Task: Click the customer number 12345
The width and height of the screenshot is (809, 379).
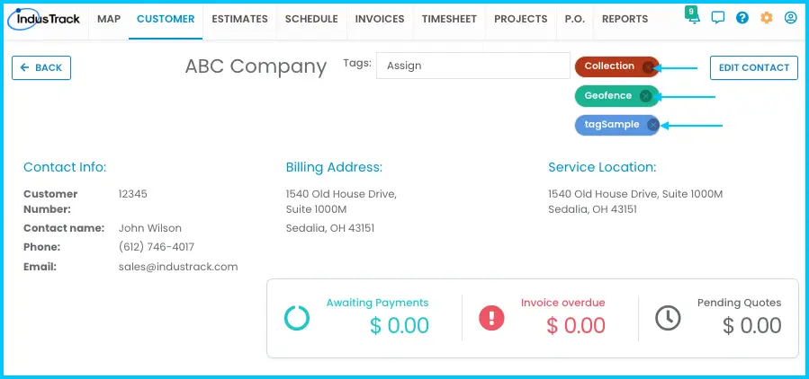Action: (x=132, y=194)
